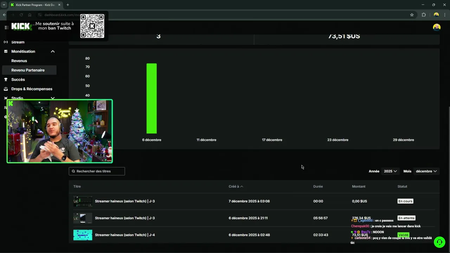The height and width of the screenshot is (253, 450).
Task: Click the browser home button
Action: (x=30, y=15)
